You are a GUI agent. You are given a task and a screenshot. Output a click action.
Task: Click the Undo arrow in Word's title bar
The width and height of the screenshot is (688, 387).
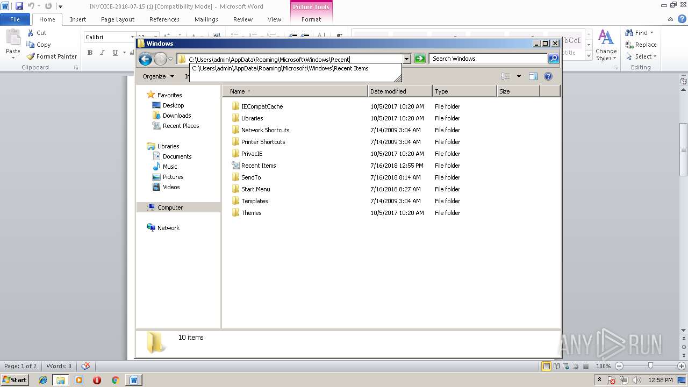[x=31, y=6]
